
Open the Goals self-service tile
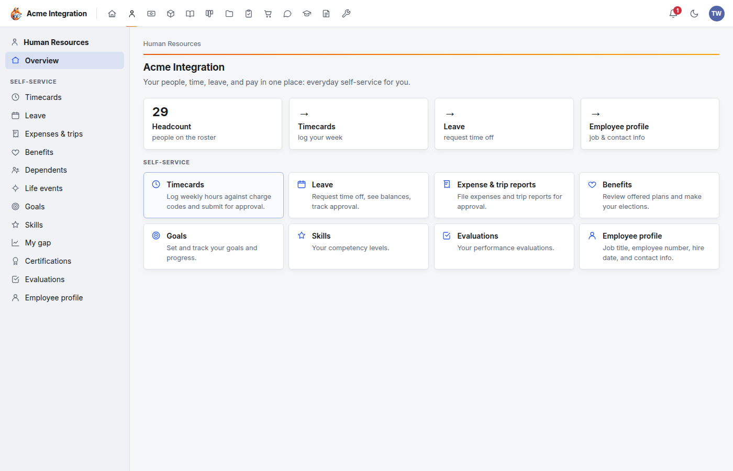tap(214, 246)
